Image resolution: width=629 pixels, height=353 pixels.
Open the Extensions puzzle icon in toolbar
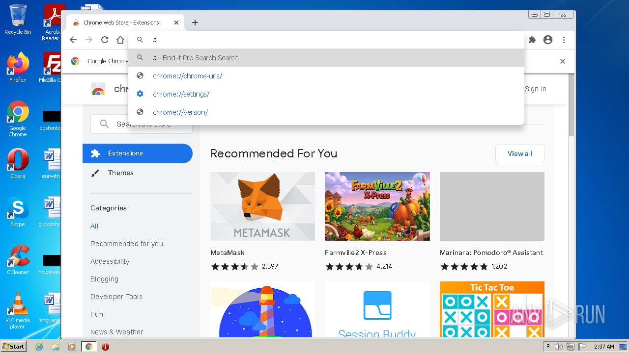click(532, 40)
